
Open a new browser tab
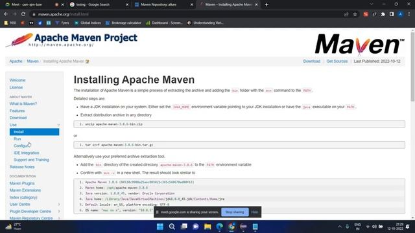click(x=267, y=5)
